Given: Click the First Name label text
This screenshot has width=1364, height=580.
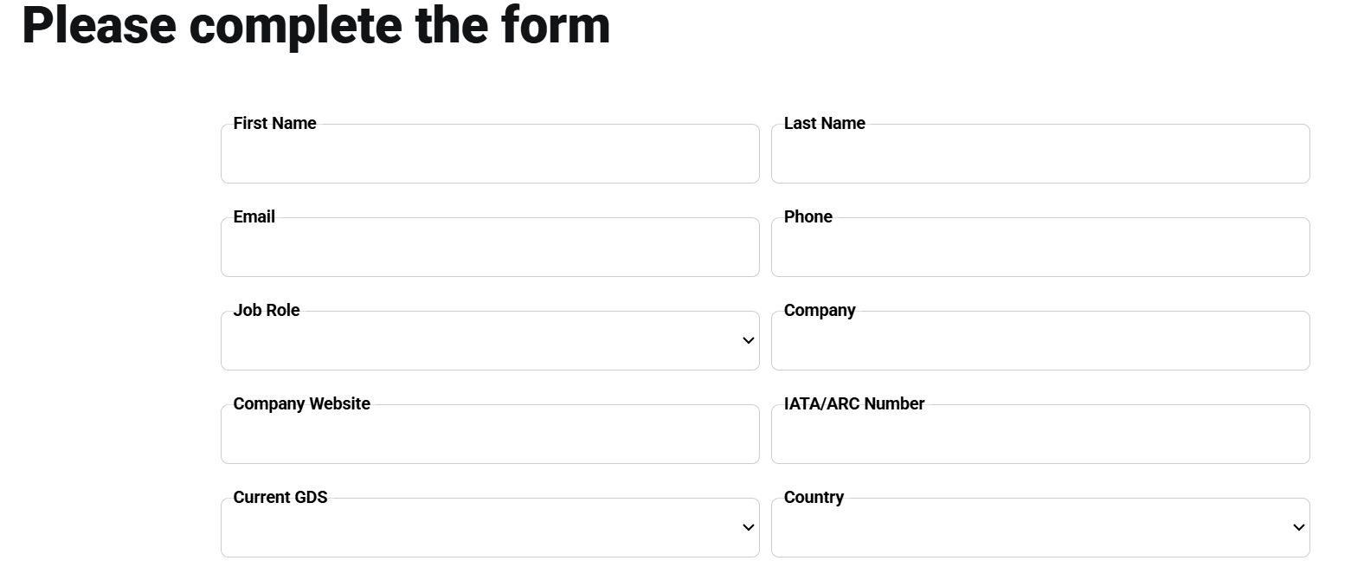Looking at the screenshot, I should tap(273, 123).
